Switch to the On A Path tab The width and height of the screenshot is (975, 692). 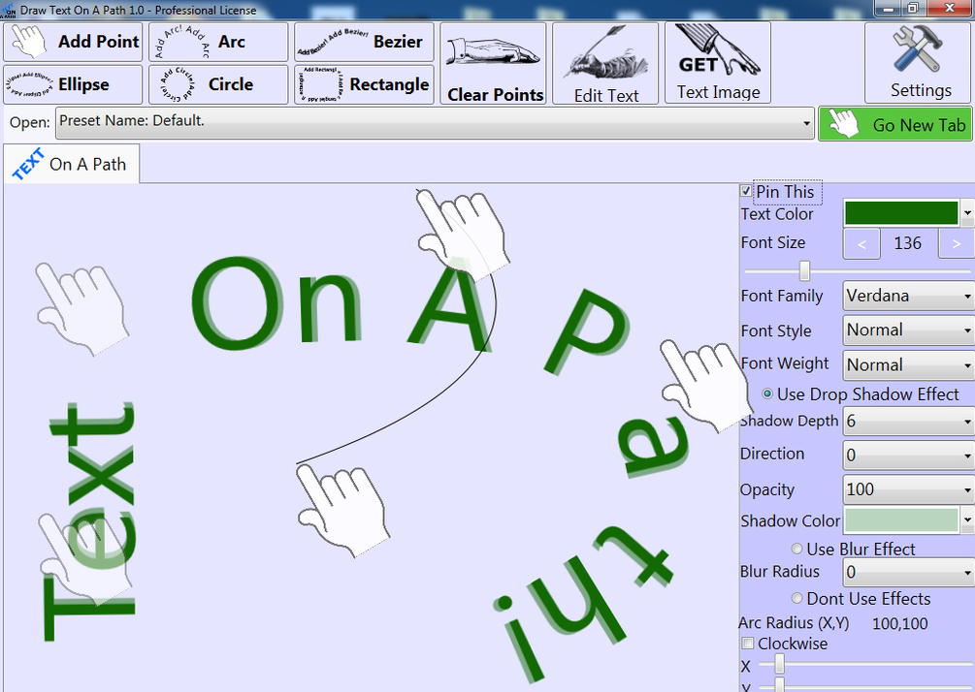(x=71, y=163)
